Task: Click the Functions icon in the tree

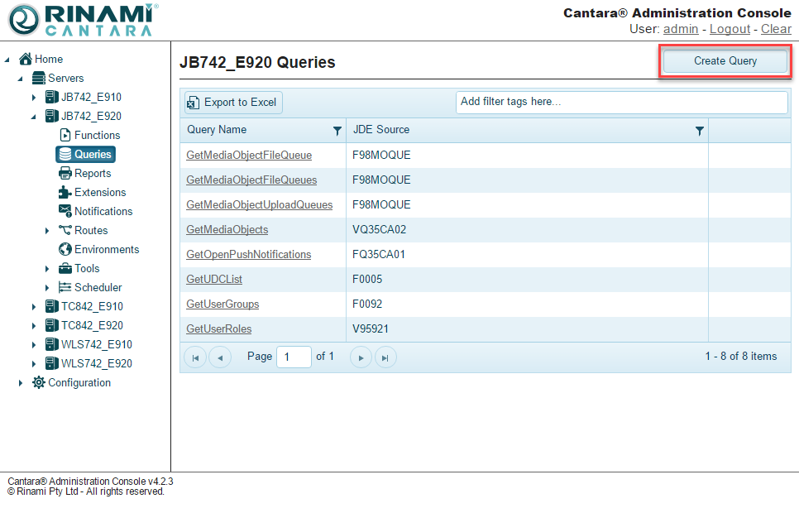Action: pos(65,135)
